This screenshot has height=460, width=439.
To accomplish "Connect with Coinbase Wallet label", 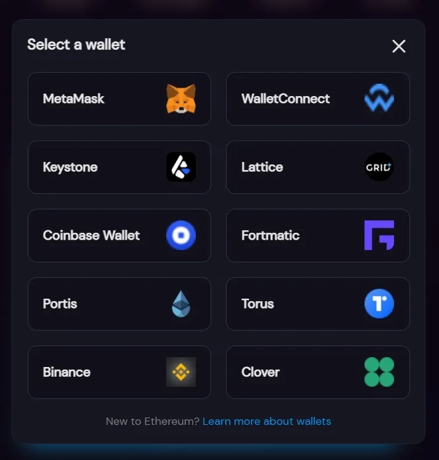I will click(x=91, y=235).
